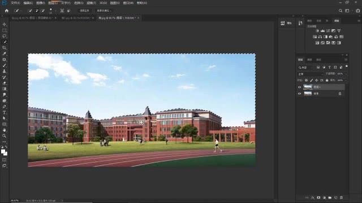
Task: Open workspace switcher at top right
Action: pyautogui.click(x=347, y=11)
